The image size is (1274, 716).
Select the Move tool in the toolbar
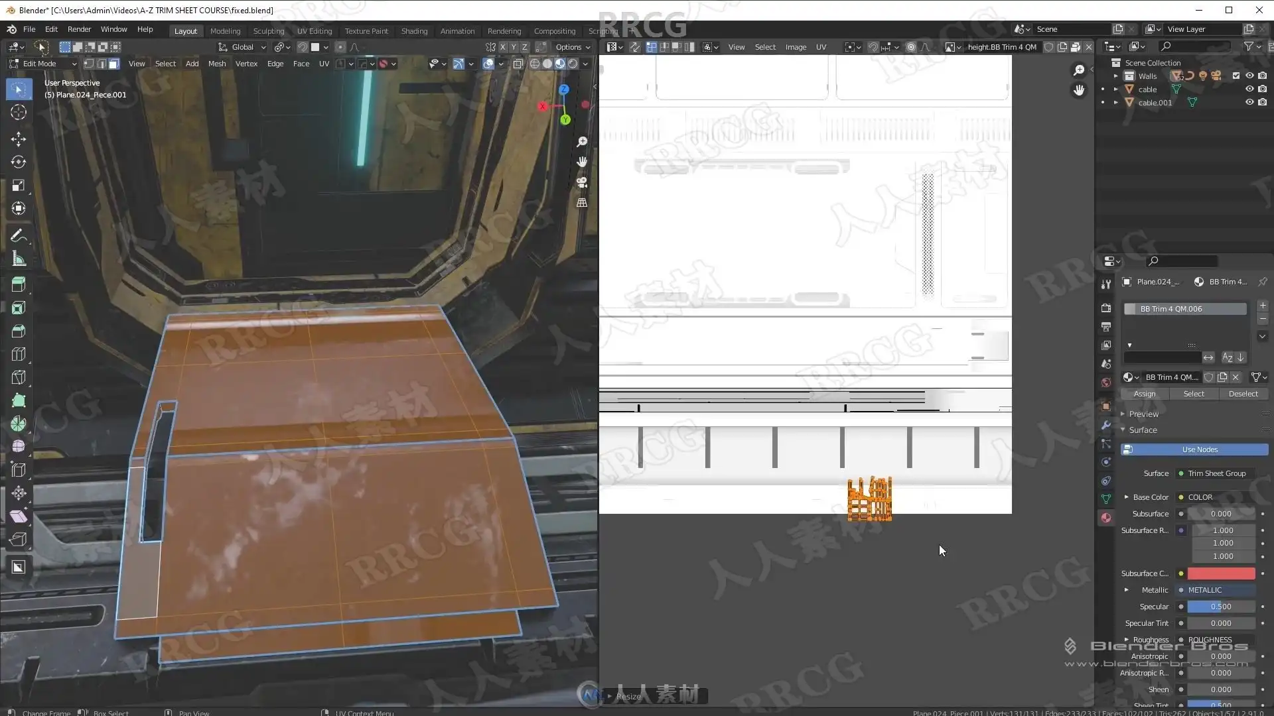click(19, 139)
